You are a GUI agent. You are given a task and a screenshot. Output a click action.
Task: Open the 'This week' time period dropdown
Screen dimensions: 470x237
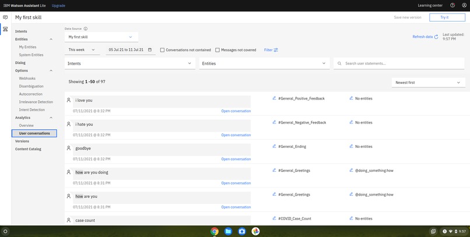pos(82,49)
